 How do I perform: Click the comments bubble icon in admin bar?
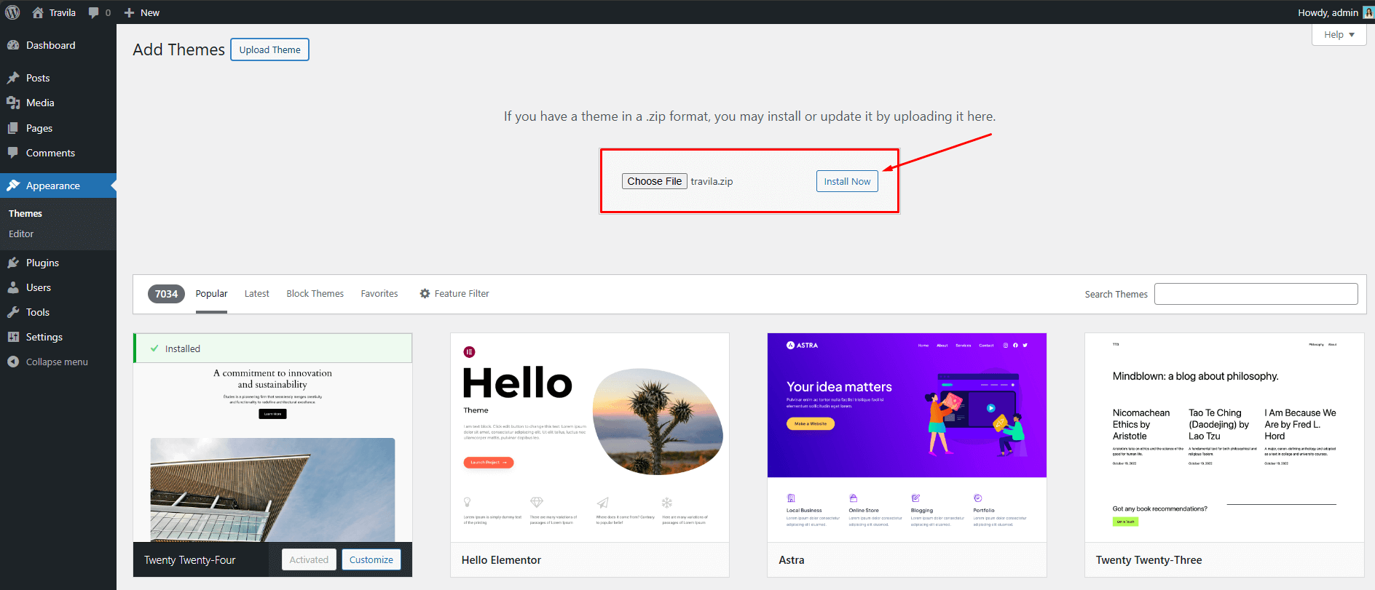[93, 12]
